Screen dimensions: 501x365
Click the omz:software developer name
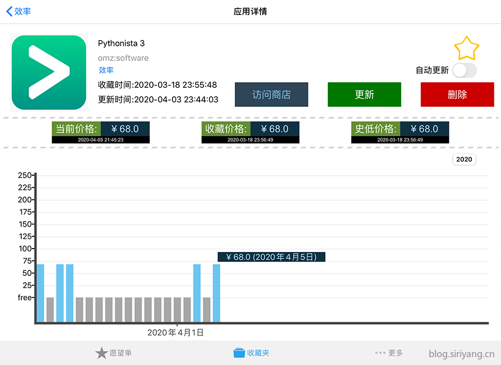click(x=123, y=58)
